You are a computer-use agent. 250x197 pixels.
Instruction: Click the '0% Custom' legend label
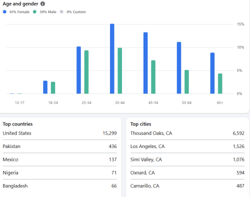(x=76, y=12)
